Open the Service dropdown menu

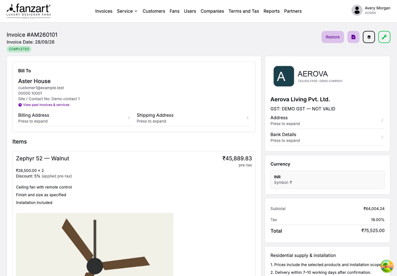(127, 11)
